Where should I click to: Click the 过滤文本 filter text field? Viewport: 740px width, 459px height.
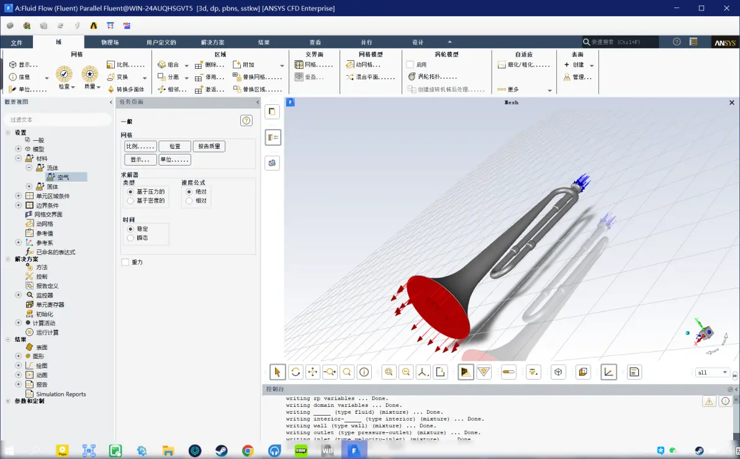(x=56, y=120)
